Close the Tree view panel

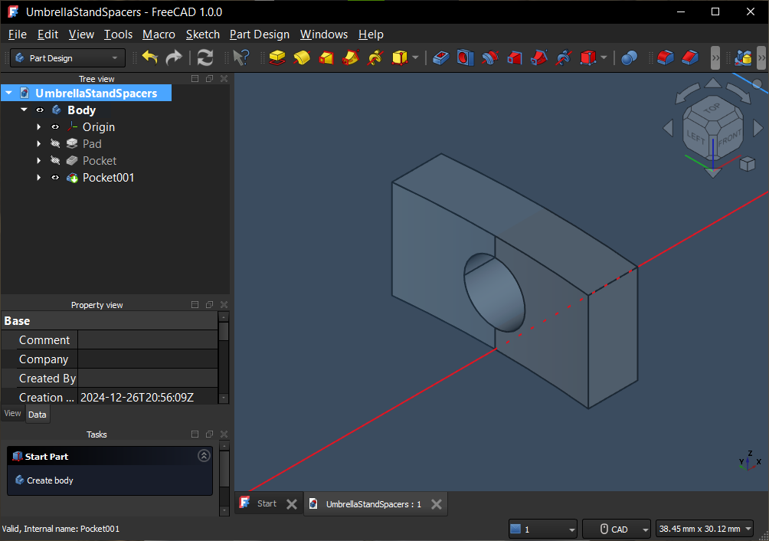pyautogui.click(x=224, y=78)
